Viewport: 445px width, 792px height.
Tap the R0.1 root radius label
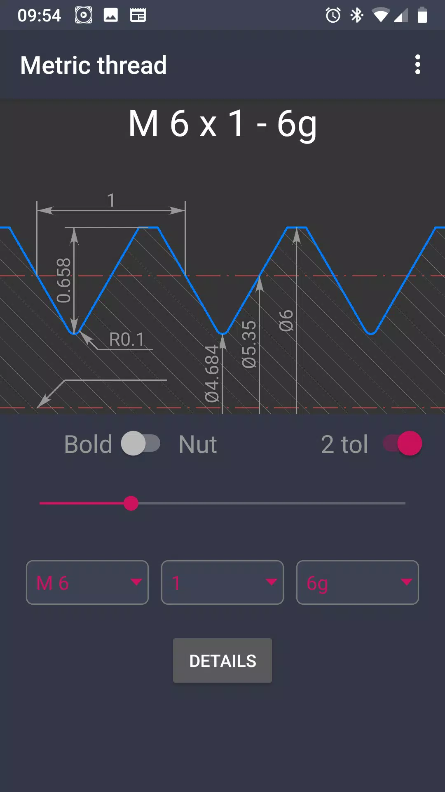pos(127,339)
